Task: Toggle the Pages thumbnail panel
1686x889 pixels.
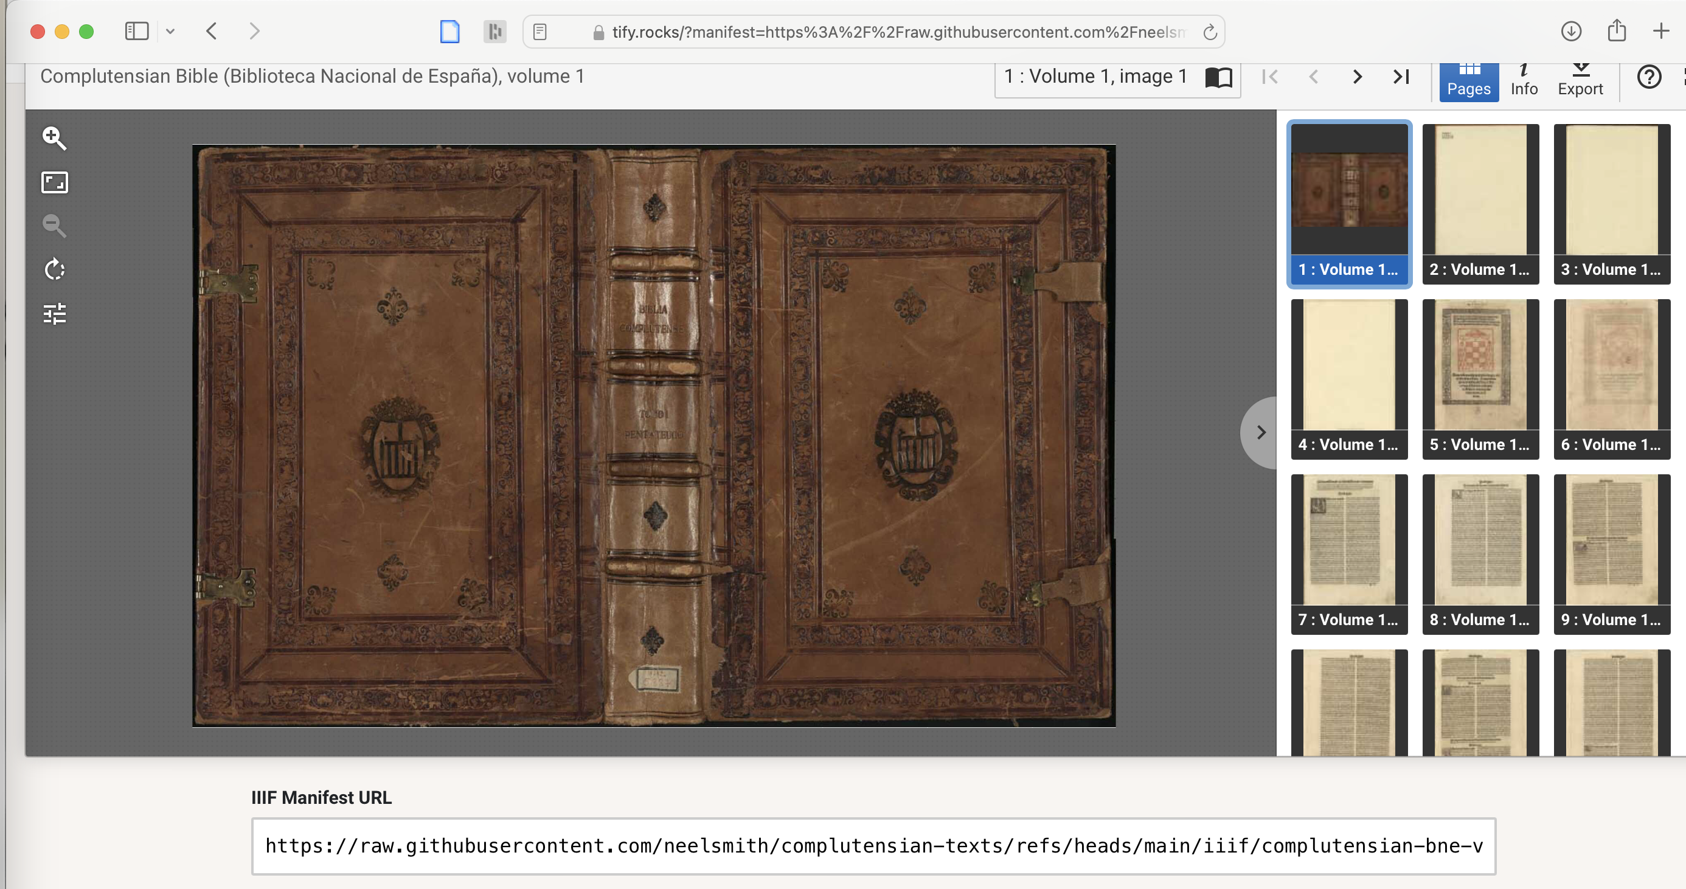Action: (x=1469, y=81)
